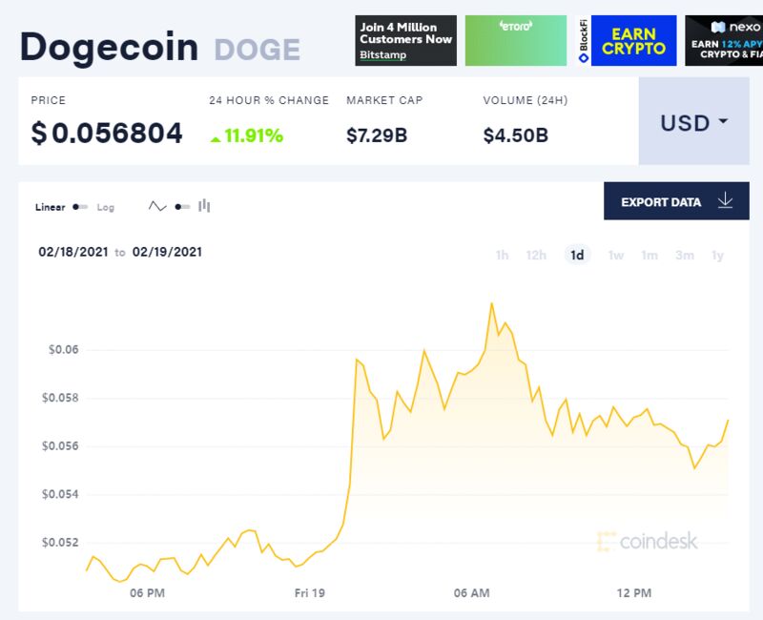Toggle line versus candlestick chart switch
Screen dimensions: 763x620
182,207
